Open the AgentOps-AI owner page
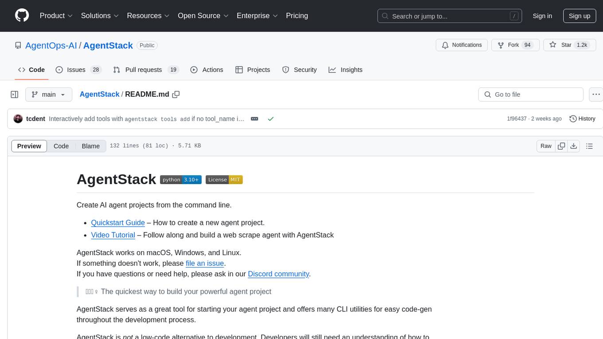Image resolution: width=603 pixels, height=339 pixels. pos(51,45)
